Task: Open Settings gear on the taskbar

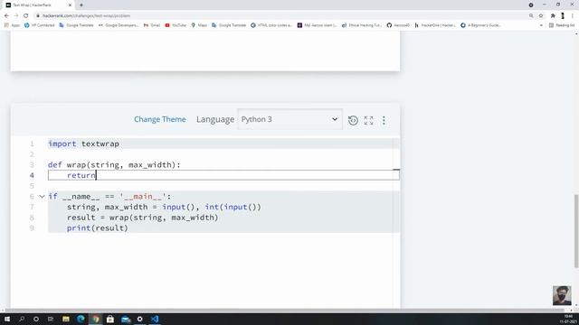Action: click(x=139, y=319)
